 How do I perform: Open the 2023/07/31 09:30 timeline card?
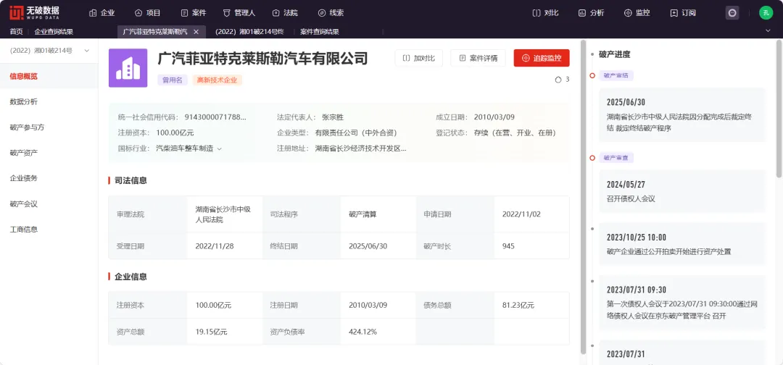tap(682, 302)
